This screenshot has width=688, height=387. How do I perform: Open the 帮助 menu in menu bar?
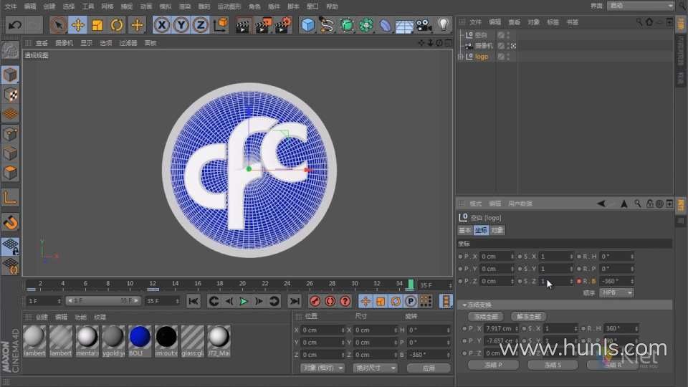click(332, 6)
